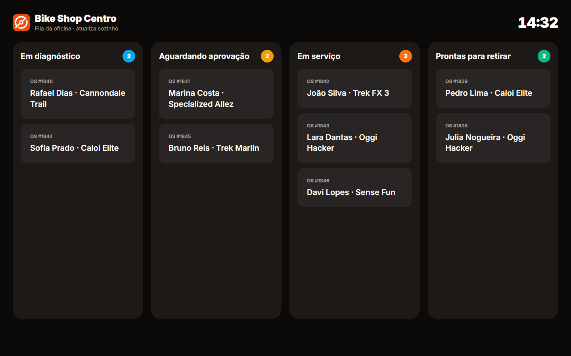Screen dimensions: 571x356
Task: Click the blue count badge in Em diagnóstico
Action: point(129,56)
